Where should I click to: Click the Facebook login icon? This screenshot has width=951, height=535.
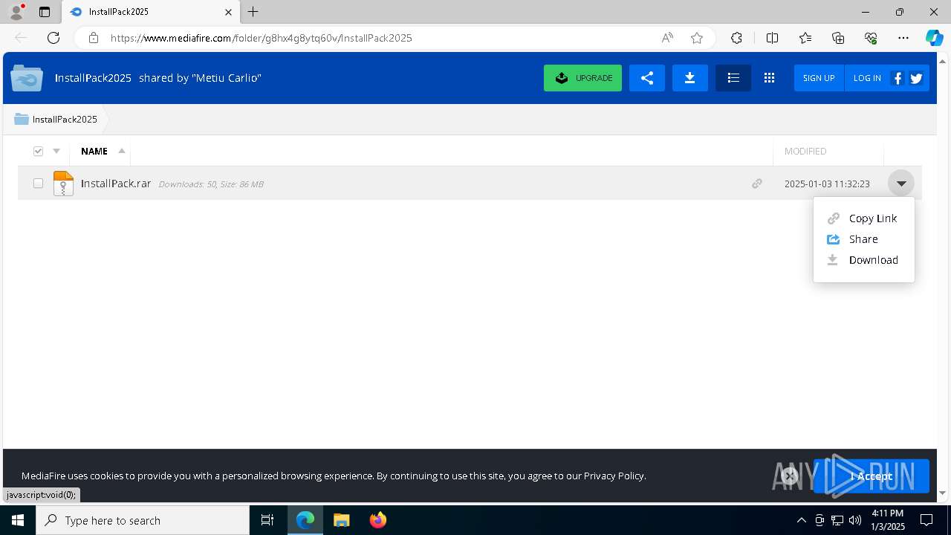tap(898, 78)
